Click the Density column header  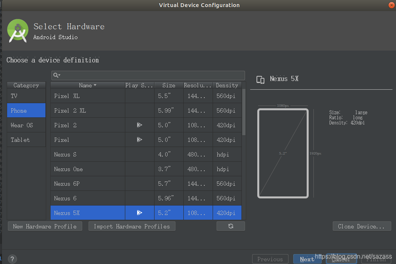tap(227, 85)
